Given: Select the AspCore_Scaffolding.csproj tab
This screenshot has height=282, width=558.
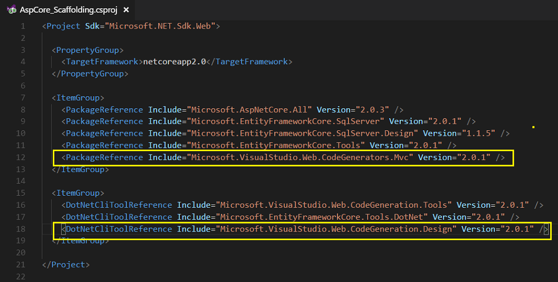Looking at the screenshot, I should (x=68, y=10).
